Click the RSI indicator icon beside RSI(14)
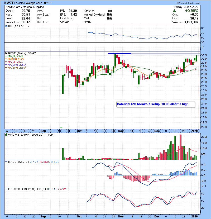211x219 pixels. click(x=6, y=26)
